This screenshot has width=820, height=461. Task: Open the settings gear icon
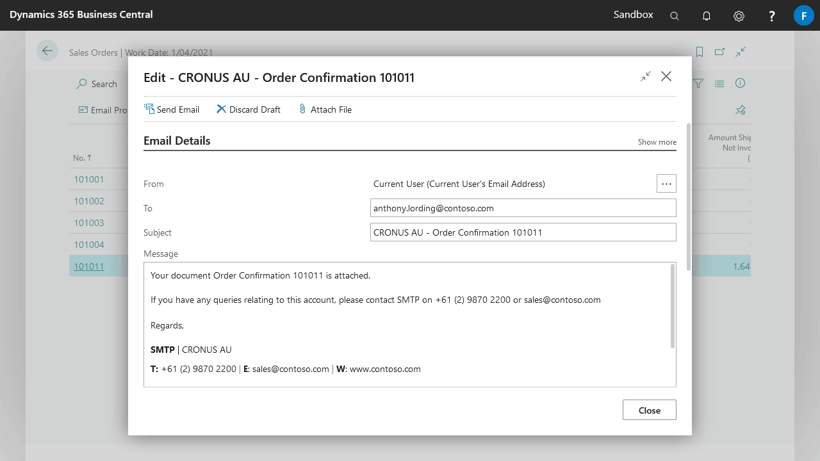click(739, 16)
